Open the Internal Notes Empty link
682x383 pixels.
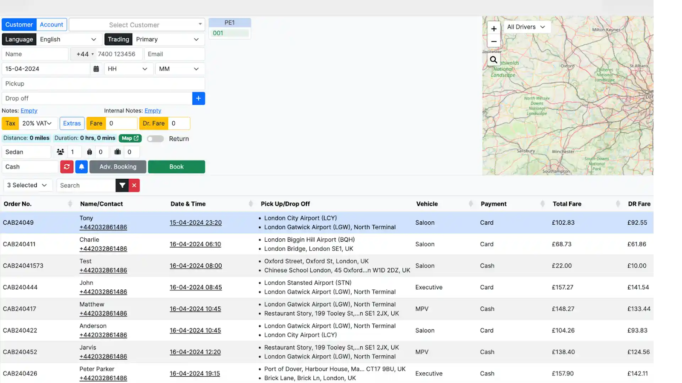(x=153, y=111)
